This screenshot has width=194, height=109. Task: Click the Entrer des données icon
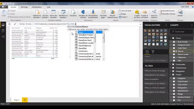click(x=53, y=12)
